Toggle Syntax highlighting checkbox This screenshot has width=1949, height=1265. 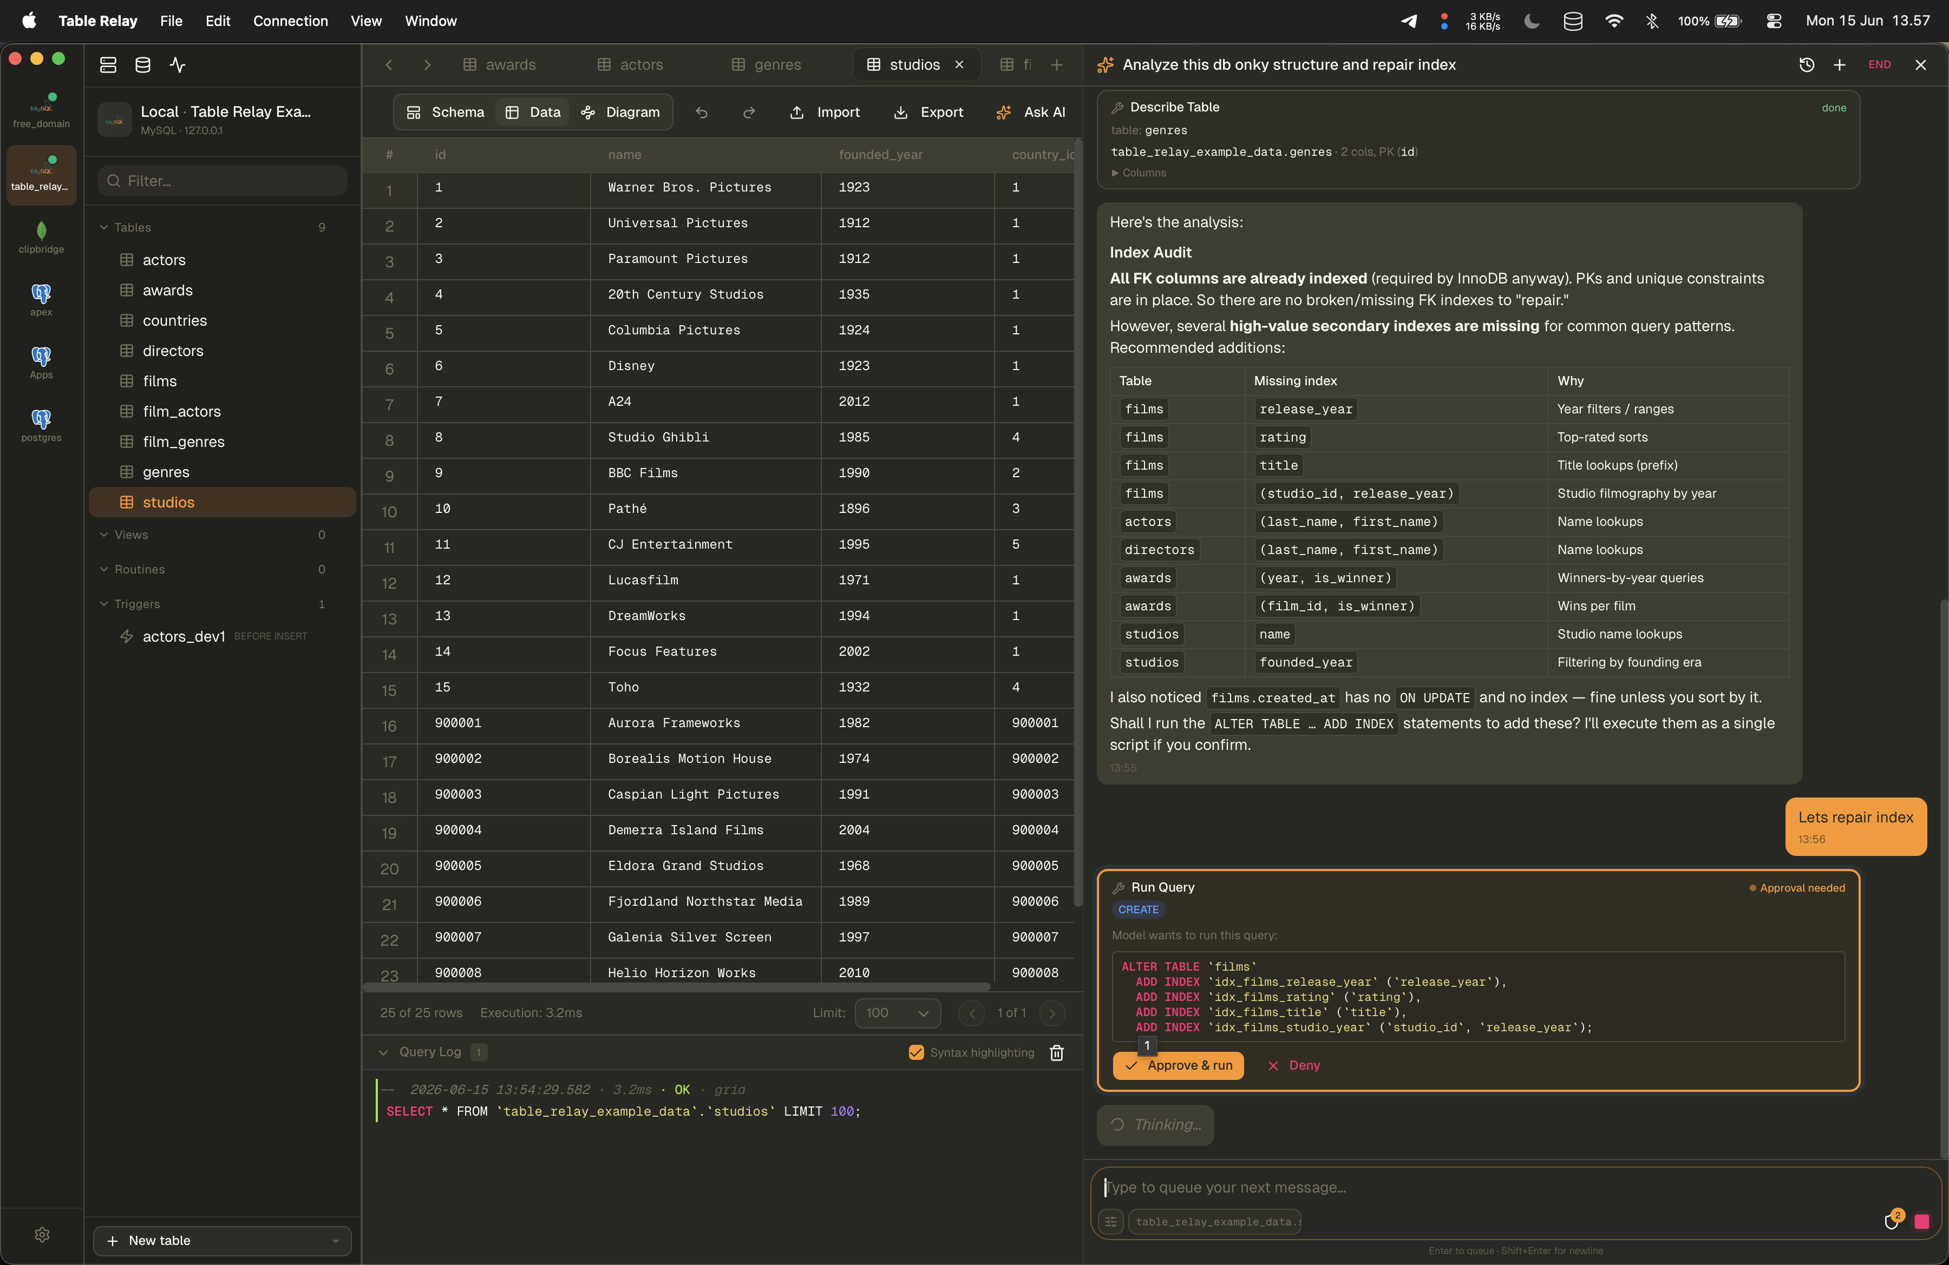click(x=917, y=1052)
